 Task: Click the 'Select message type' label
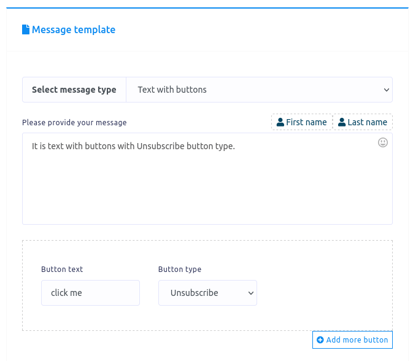tap(74, 90)
